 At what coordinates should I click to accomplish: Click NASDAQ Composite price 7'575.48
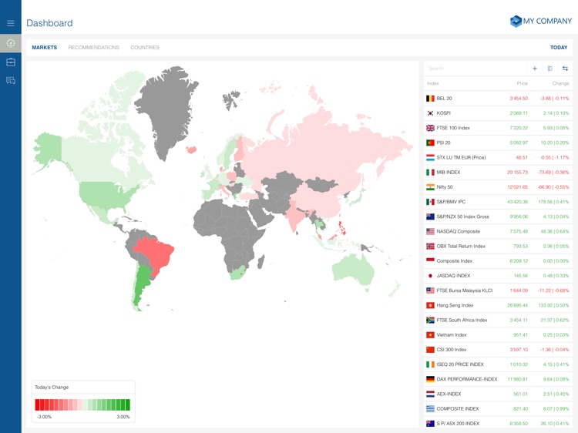point(519,231)
